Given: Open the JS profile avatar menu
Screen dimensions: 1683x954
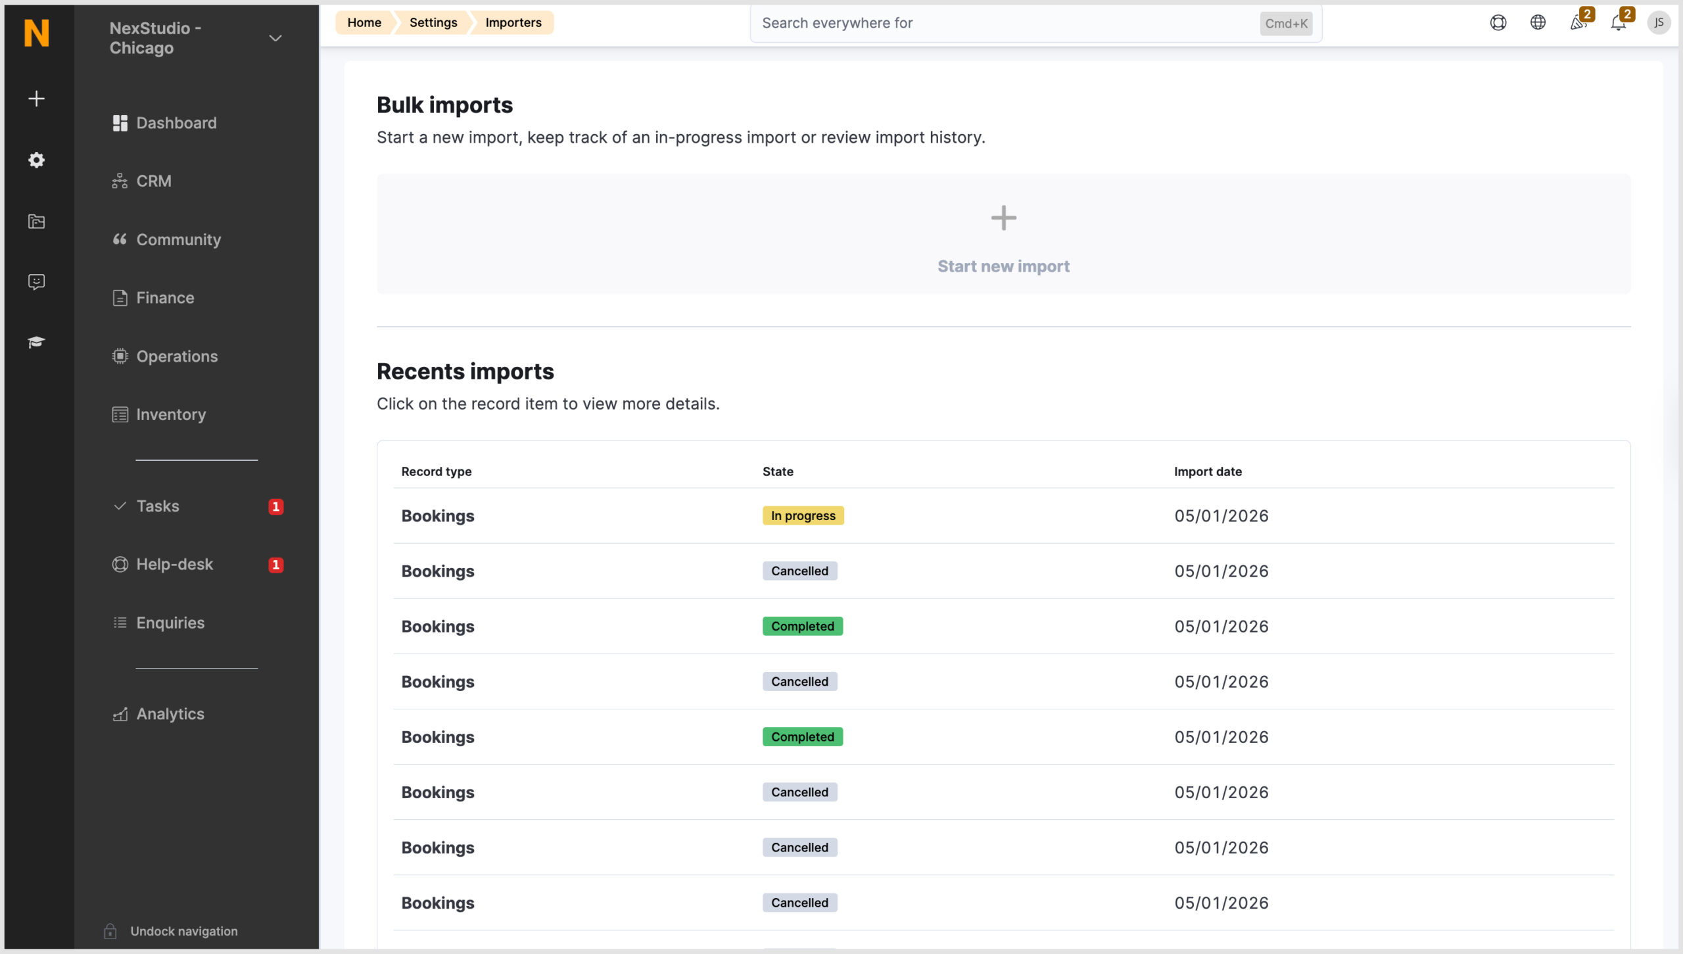Looking at the screenshot, I should 1659,22.
